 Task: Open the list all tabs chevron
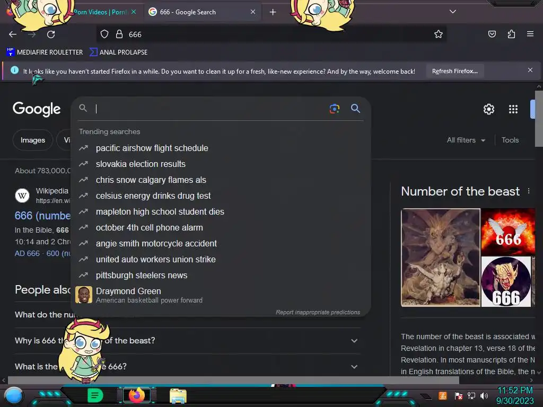[x=453, y=12]
